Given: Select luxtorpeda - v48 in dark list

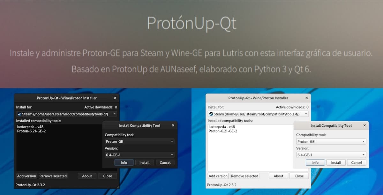Looking at the screenshot, I should click(x=30, y=127).
